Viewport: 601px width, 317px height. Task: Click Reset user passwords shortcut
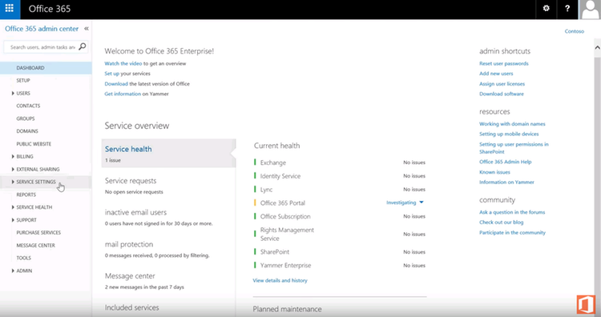coord(504,63)
